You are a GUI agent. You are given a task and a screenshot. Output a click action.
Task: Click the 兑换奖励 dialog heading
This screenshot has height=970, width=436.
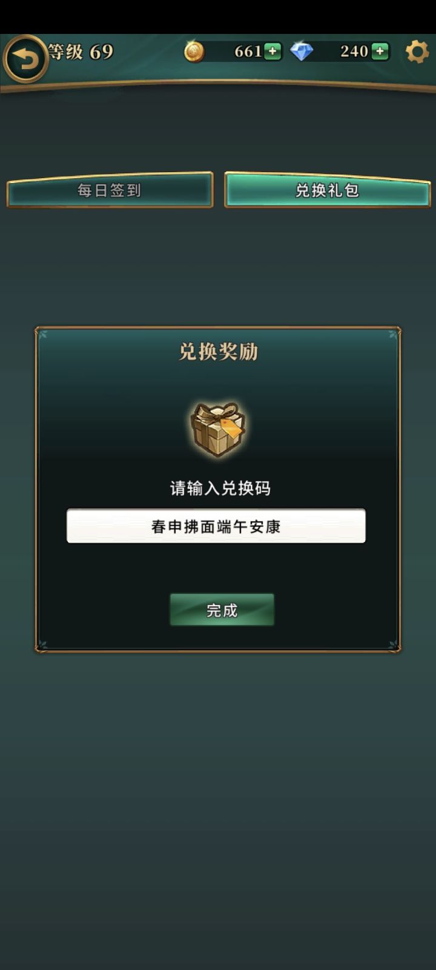click(x=219, y=352)
